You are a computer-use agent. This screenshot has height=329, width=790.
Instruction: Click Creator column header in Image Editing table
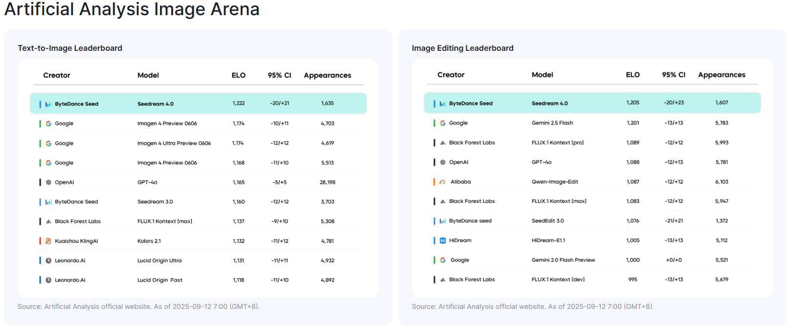click(x=451, y=75)
